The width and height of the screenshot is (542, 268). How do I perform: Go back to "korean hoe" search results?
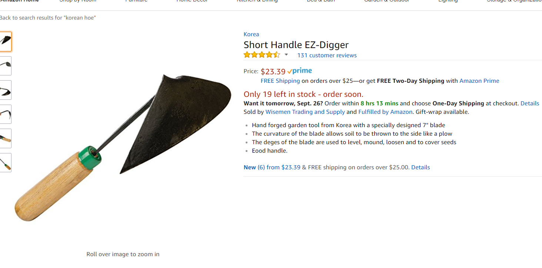[48, 18]
